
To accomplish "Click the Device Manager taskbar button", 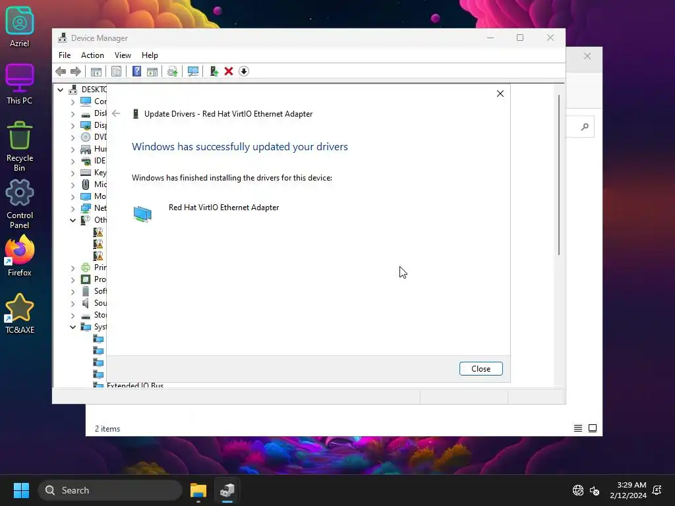I will pos(227,490).
